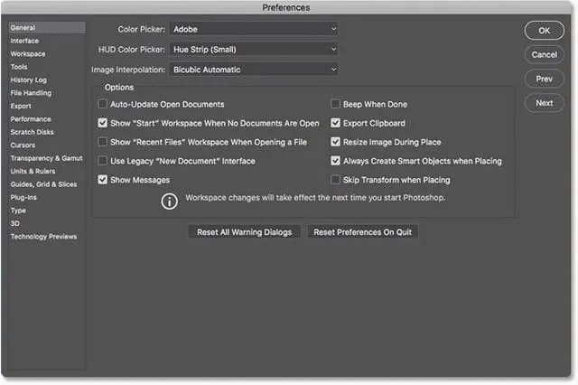Open Scratch Disks settings
The height and width of the screenshot is (385, 578).
33,132
